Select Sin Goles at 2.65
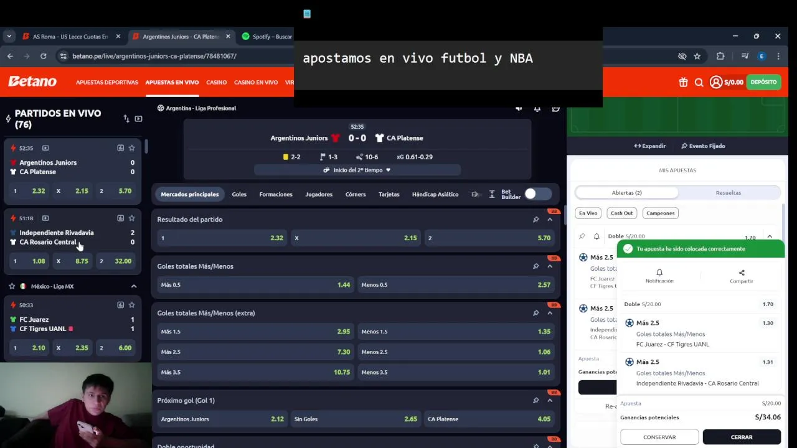The height and width of the screenshot is (448, 797). click(356, 419)
